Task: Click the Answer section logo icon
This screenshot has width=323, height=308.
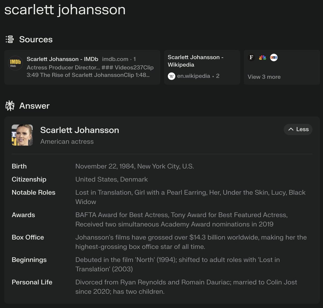Action: 10,106
